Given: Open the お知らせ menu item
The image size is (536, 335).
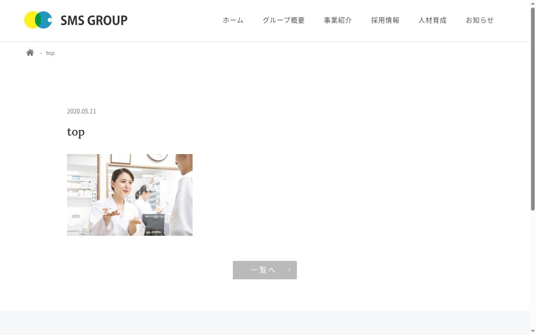Looking at the screenshot, I should (480, 20).
